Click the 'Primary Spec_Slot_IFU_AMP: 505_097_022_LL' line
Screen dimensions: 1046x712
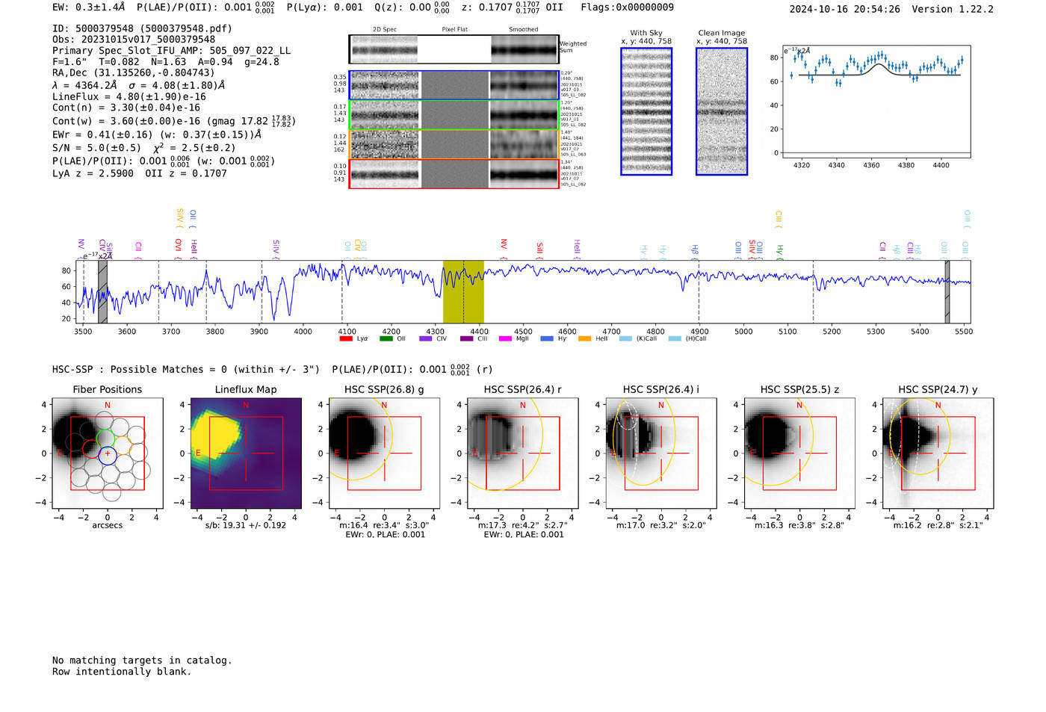tap(171, 51)
